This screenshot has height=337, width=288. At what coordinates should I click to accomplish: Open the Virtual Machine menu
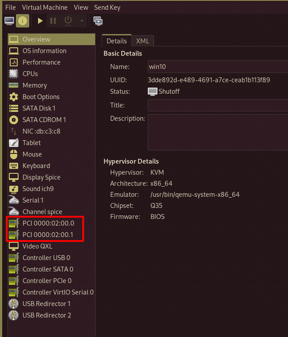45,8
